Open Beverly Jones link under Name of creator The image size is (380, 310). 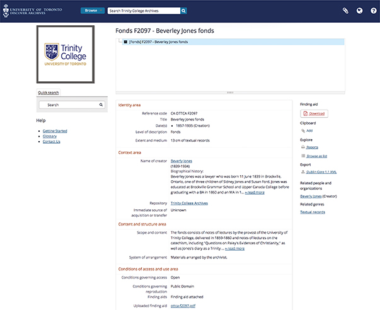pyautogui.click(x=181, y=161)
